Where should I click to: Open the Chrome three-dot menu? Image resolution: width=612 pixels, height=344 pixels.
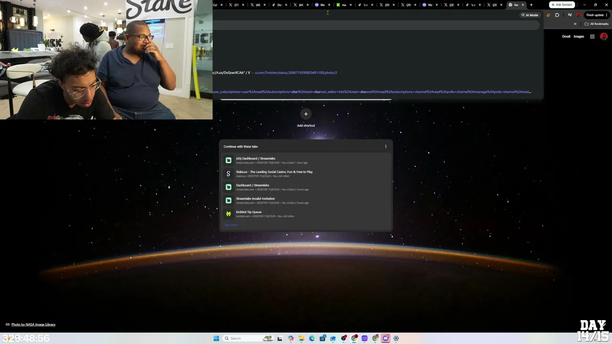pos(607,15)
